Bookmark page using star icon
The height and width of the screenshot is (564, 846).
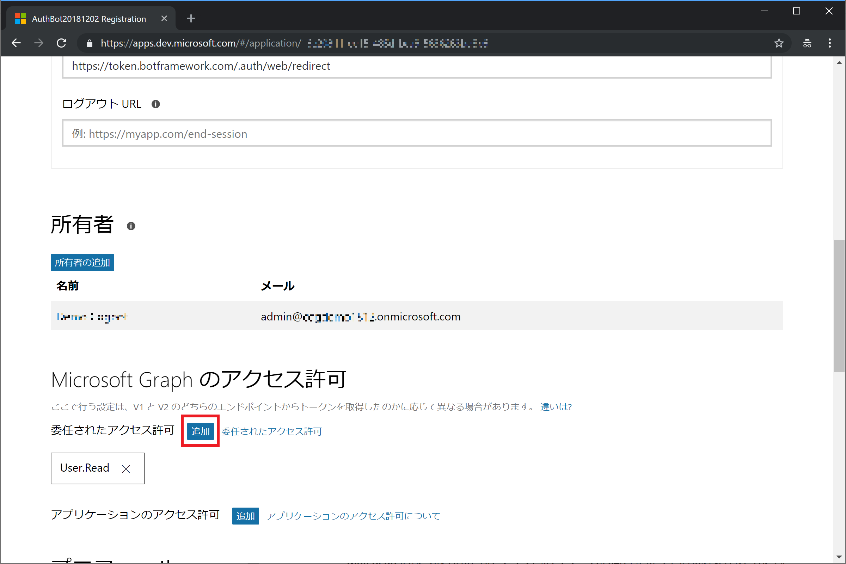pos(779,43)
